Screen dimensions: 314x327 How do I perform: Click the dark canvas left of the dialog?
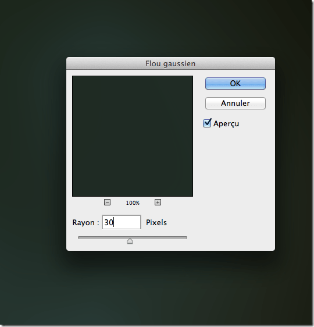[33, 154]
